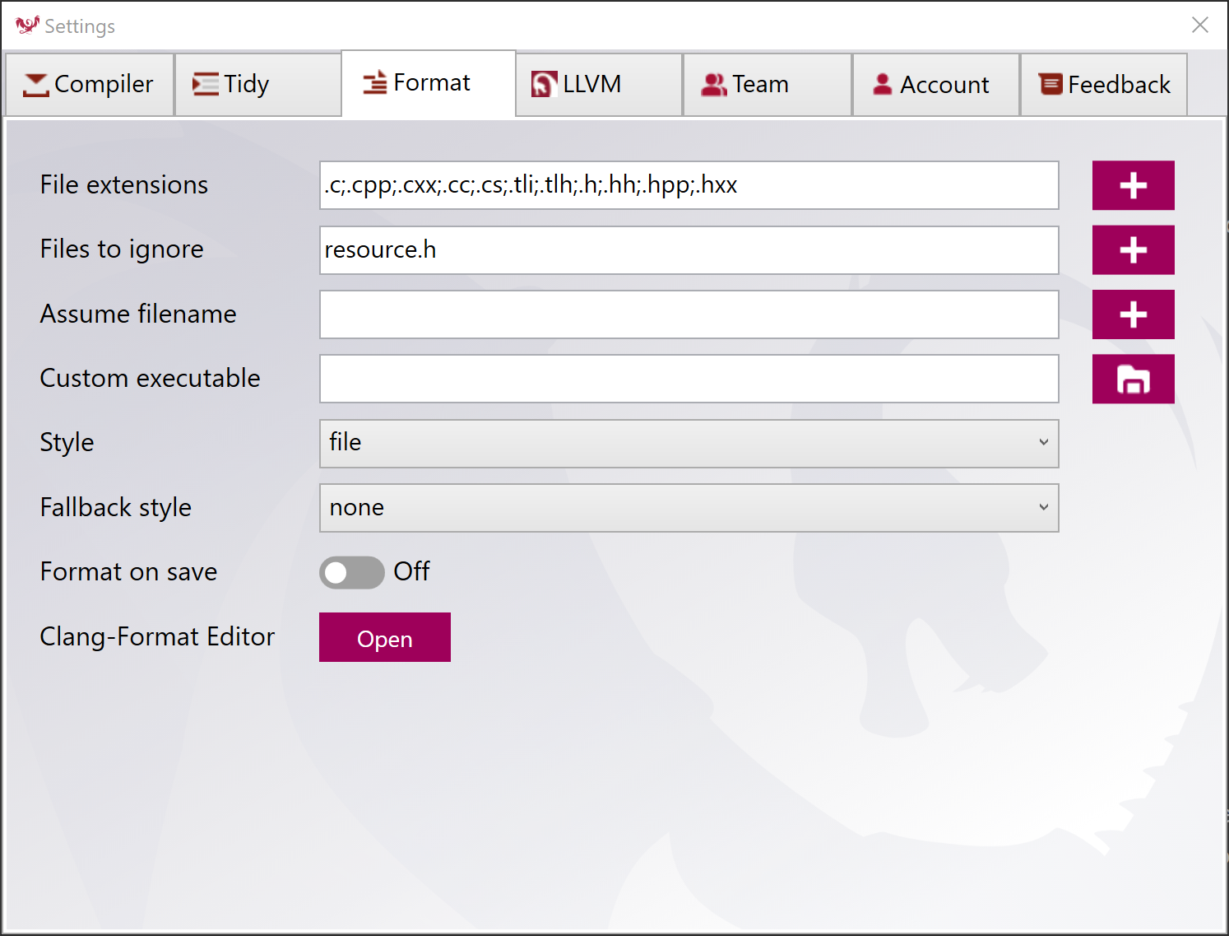The image size is (1229, 936).
Task: Click the Account person icon
Action: pyautogui.click(x=882, y=83)
